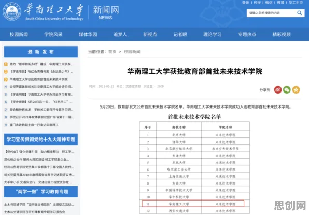Click 首页 breadcrumb link
Viewport: 309px width, 215px height.
point(113,52)
